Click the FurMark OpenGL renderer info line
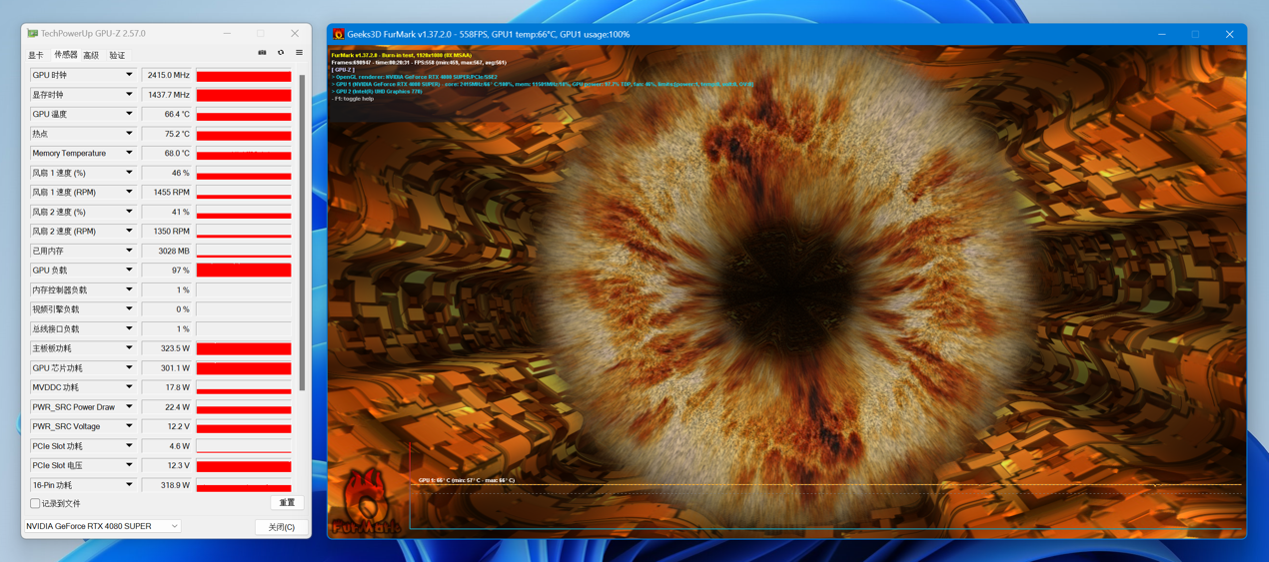 click(415, 77)
